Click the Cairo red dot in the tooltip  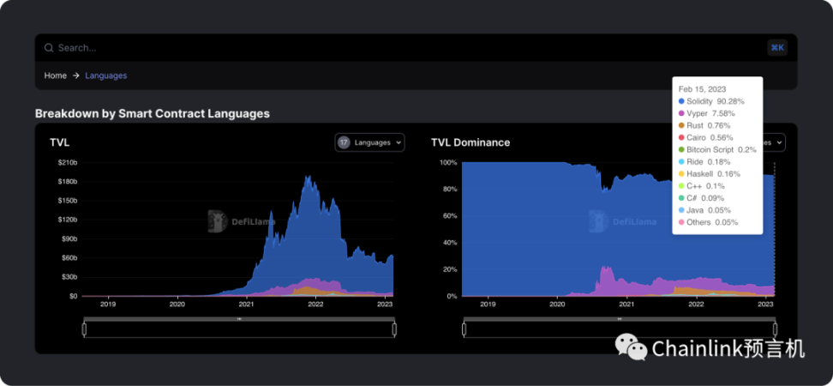click(x=681, y=138)
